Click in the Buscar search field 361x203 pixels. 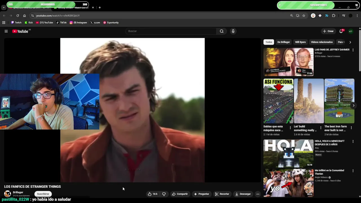(171, 31)
